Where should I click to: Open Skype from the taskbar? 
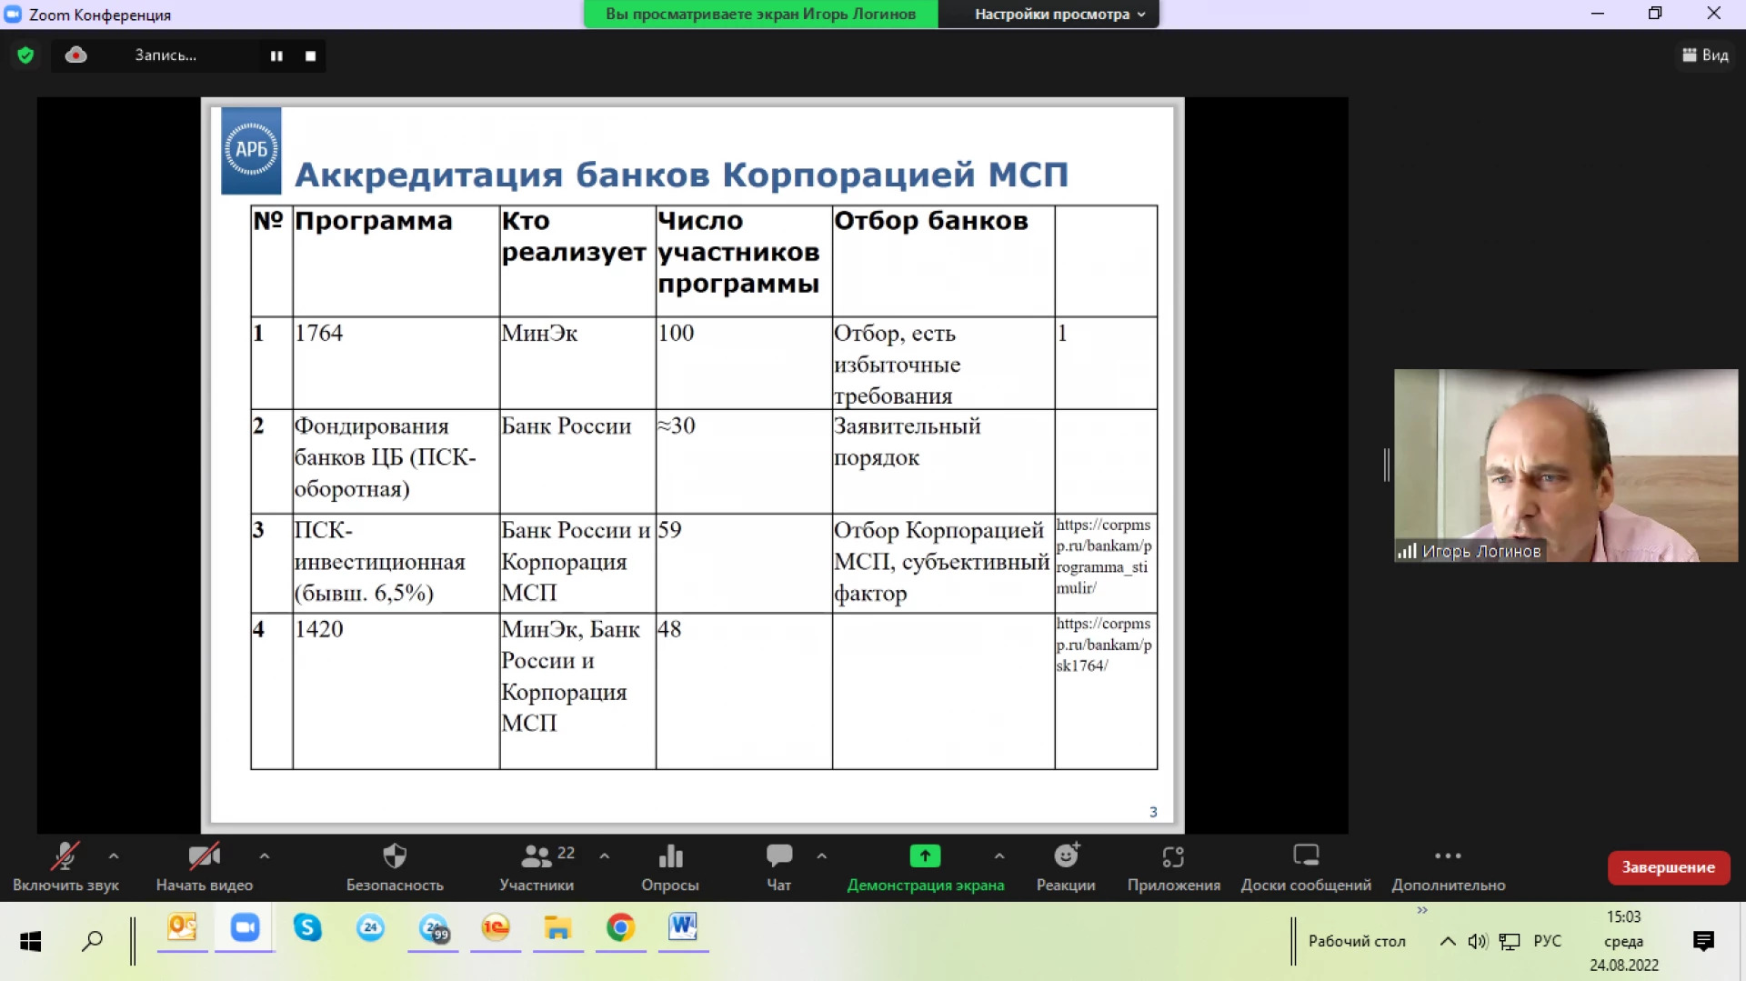click(307, 928)
